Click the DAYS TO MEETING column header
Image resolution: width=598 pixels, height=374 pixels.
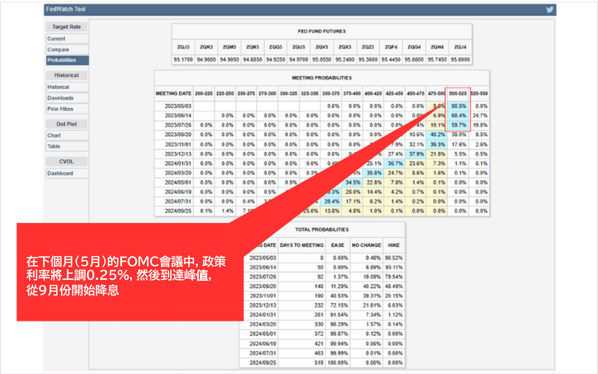(x=302, y=245)
